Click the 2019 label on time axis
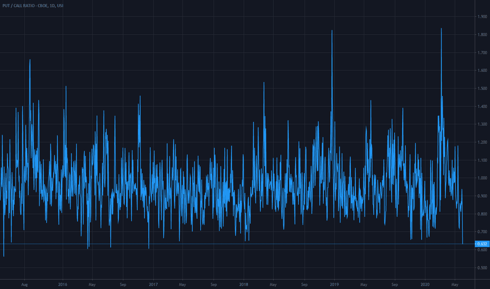This screenshot has width=490, height=289. click(x=334, y=285)
